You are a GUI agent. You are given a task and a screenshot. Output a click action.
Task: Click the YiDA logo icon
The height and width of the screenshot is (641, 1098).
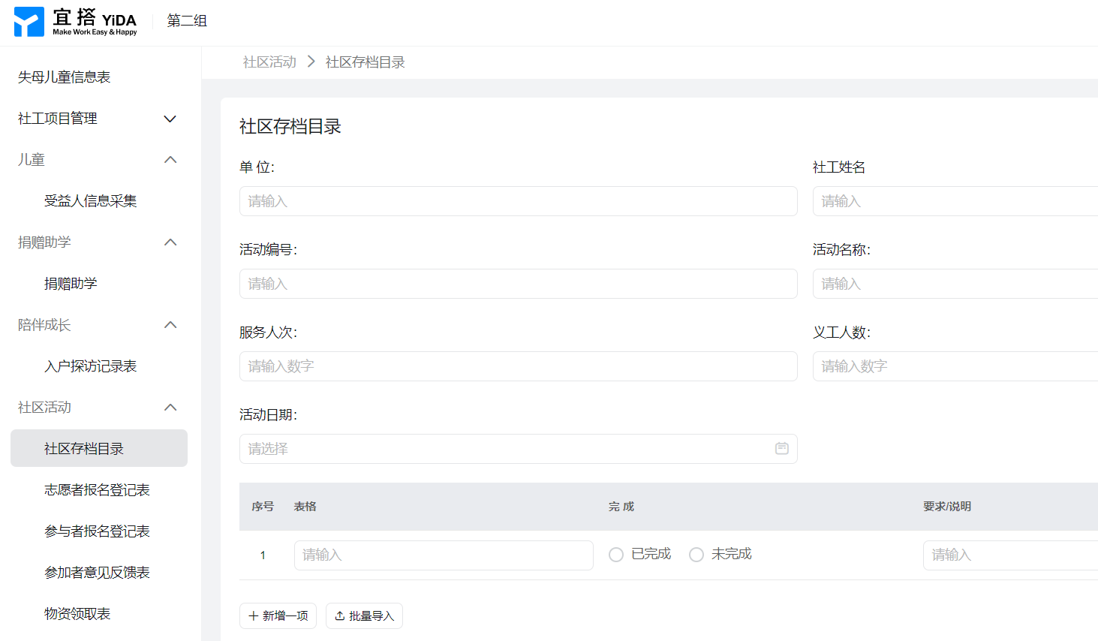coord(29,22)
